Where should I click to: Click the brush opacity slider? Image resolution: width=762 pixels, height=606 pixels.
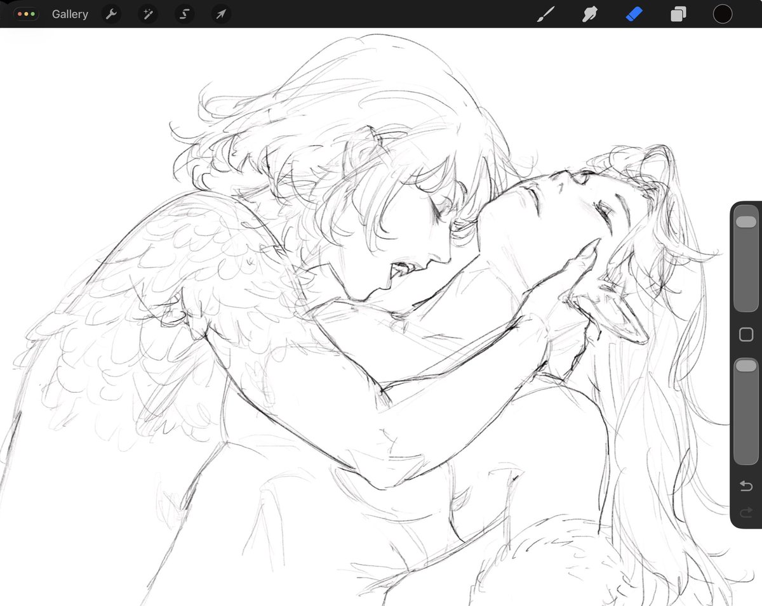[x=746, y=411]
